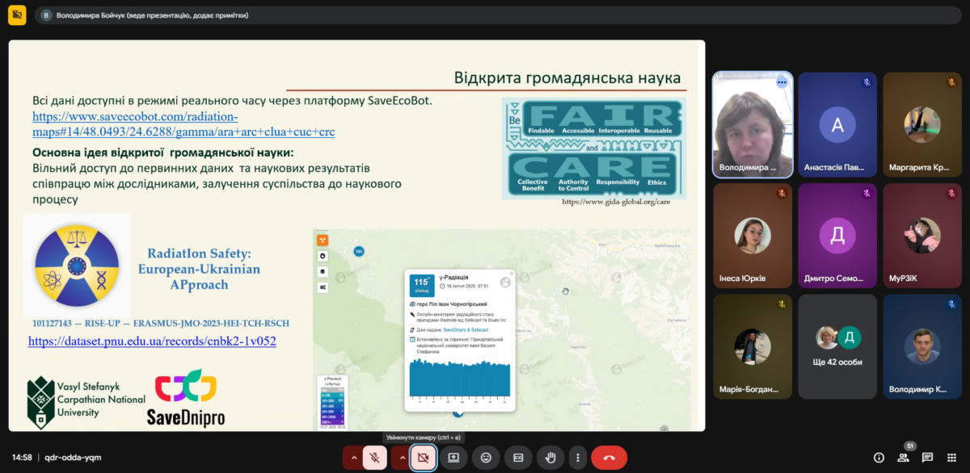Click the present screen icon

click(453, 458)
